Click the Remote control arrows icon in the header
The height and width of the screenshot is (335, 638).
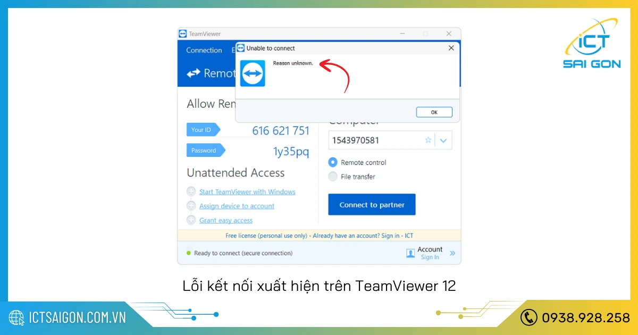[193, 73]
